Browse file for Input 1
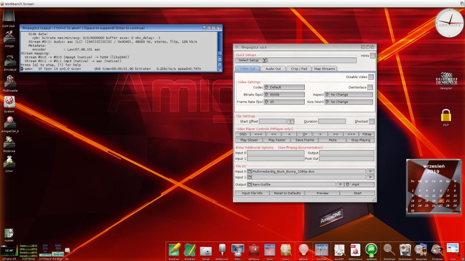This screenshot has width=465, height=261. (x=250, y=177)
